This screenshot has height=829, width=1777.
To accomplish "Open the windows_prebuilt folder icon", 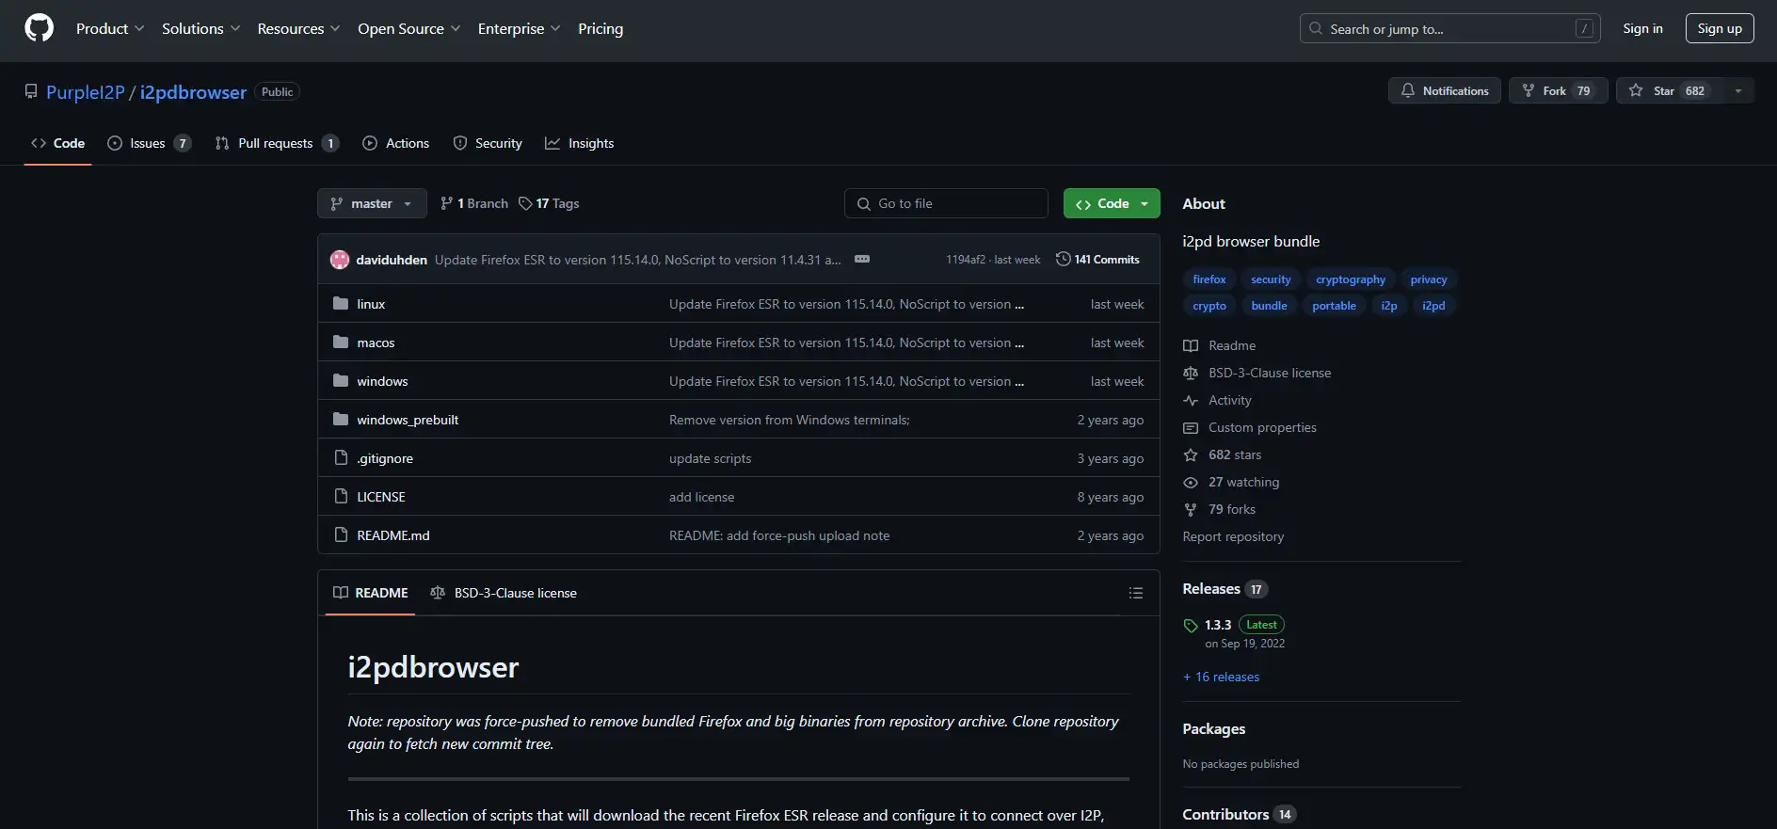I will (341, 419).
